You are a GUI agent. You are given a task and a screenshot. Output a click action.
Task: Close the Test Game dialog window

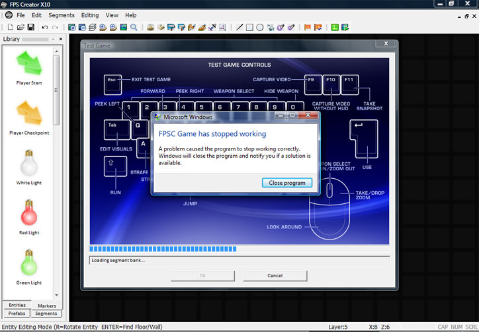[x=386, y=44]
